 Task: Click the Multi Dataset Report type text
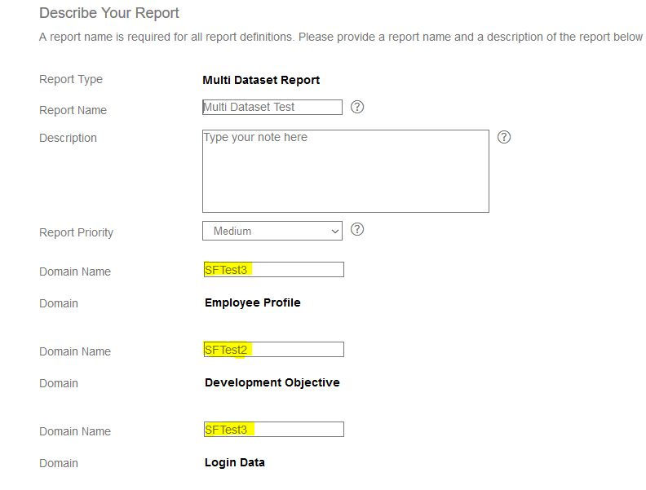[x=261, y=80]
